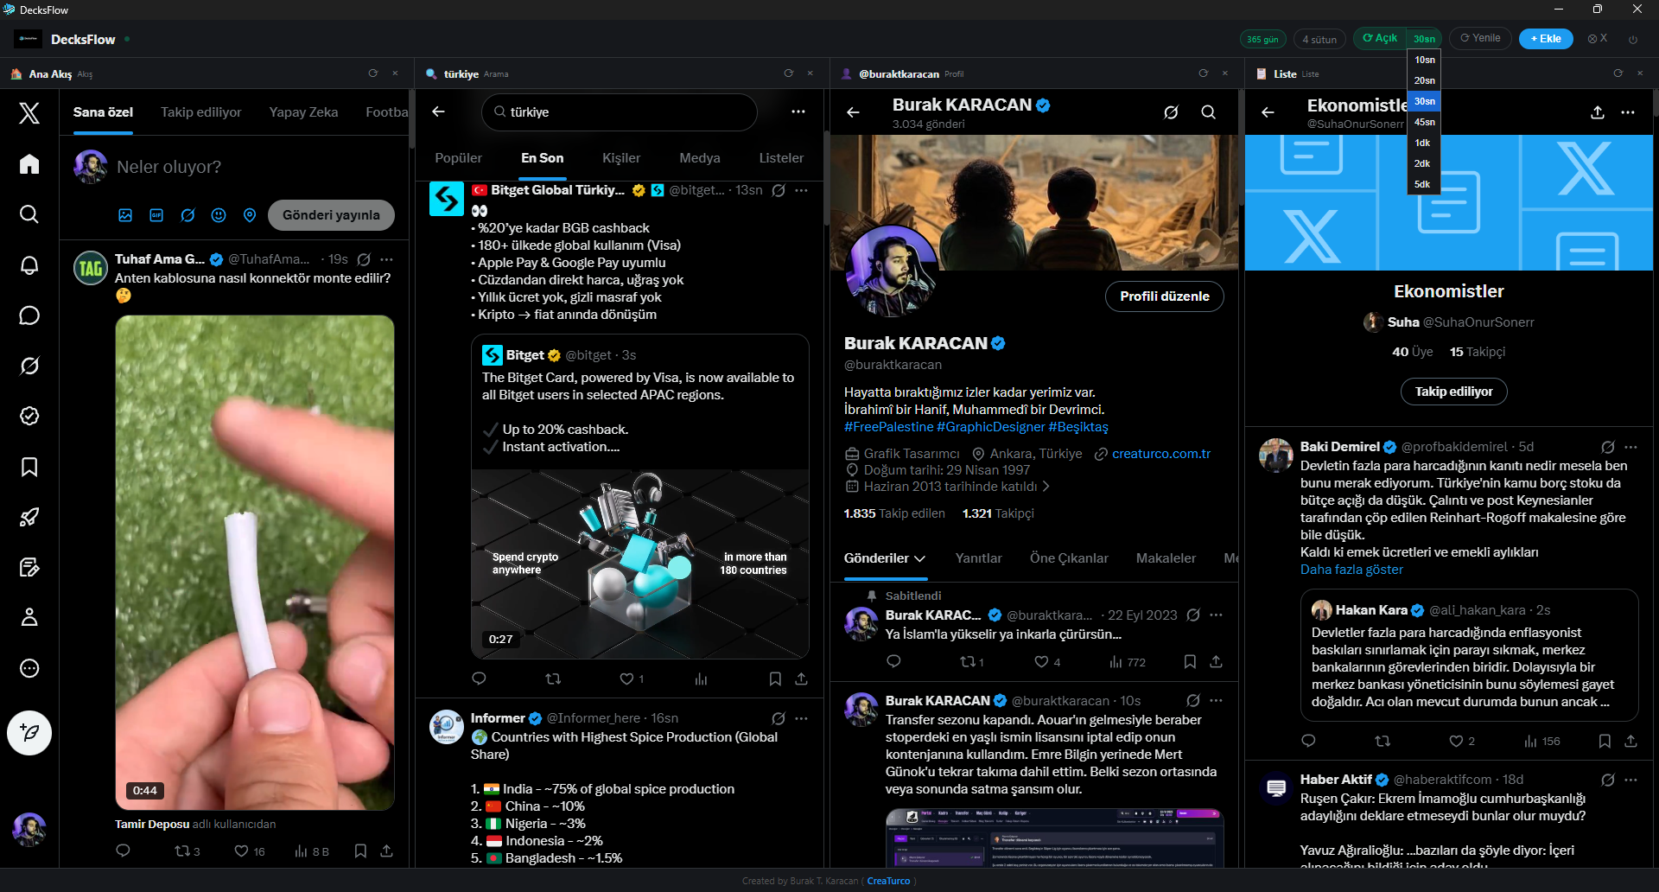Viewport: 1659px width, 892px height.
Task: Choose 1dk in the interval dropdown
Action: pyautogui.click(x=1423, y=143)
